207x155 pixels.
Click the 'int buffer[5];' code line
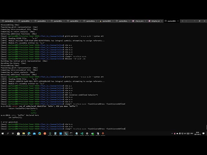click(15, 118)
